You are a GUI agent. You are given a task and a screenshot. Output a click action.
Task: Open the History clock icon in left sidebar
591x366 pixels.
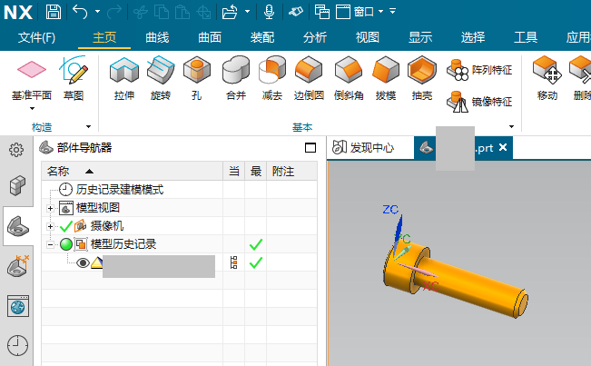point(17,345)
